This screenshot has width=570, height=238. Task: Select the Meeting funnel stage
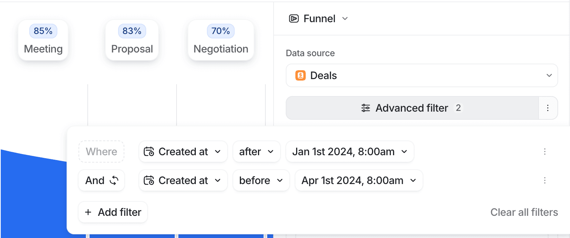pos(43,48)
